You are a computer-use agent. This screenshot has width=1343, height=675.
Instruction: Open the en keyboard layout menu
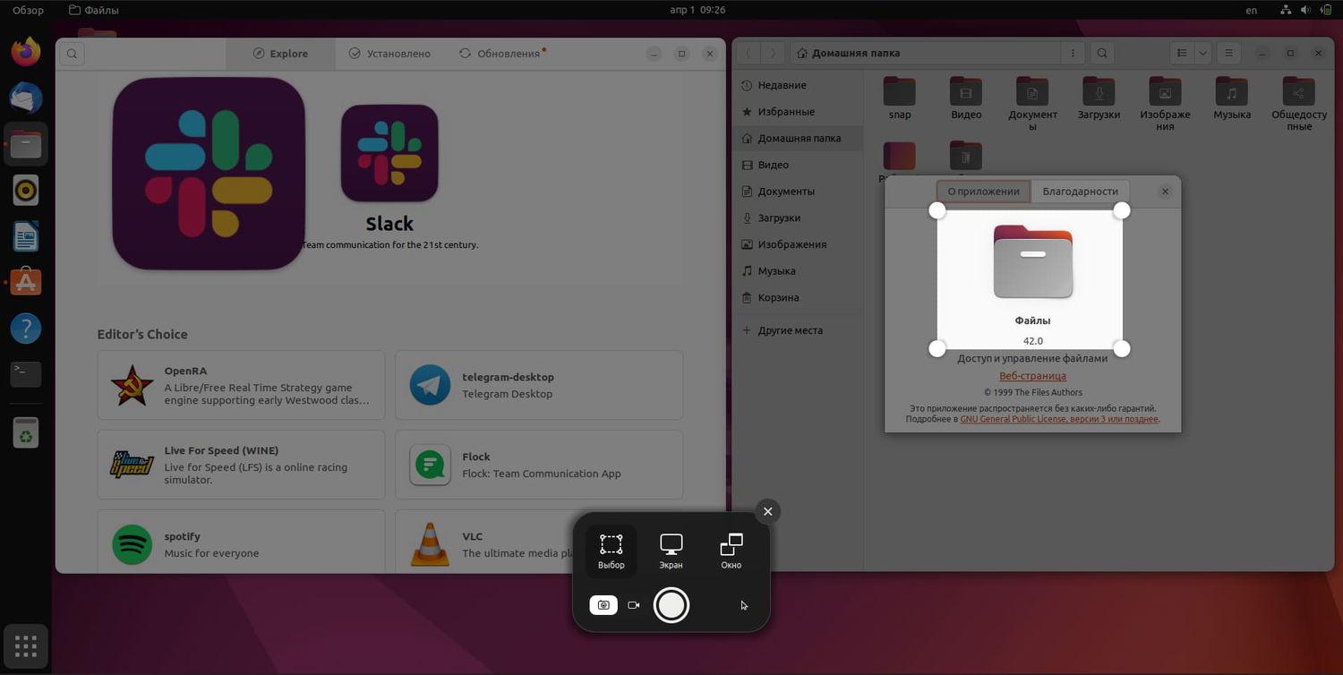[x=1252, y=10]
